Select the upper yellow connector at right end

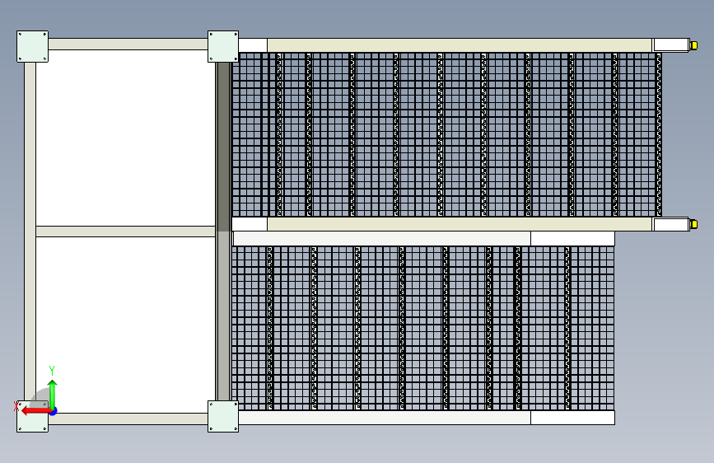pyautogui.click(x=693, y=45)
